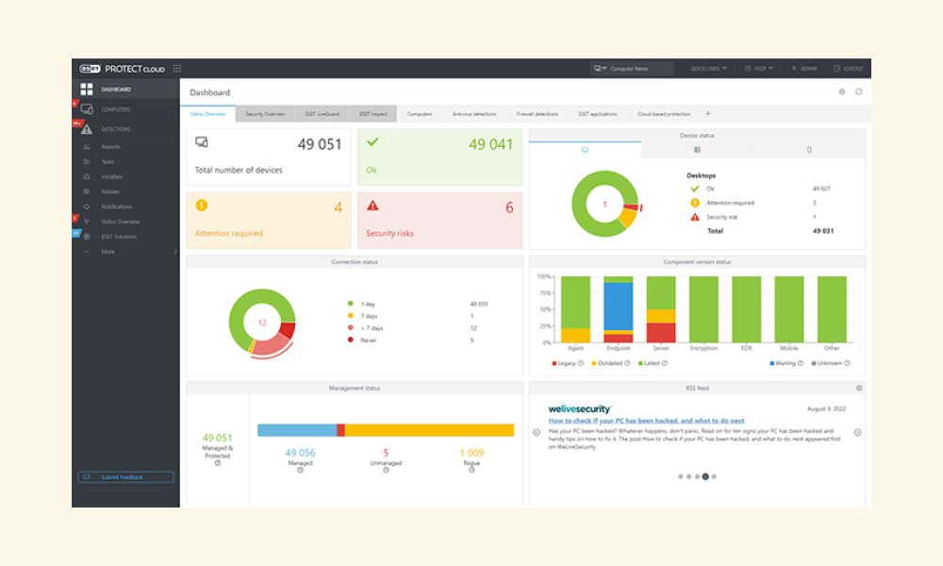Switch to ESET applications tab

click(x=598, y=114)
